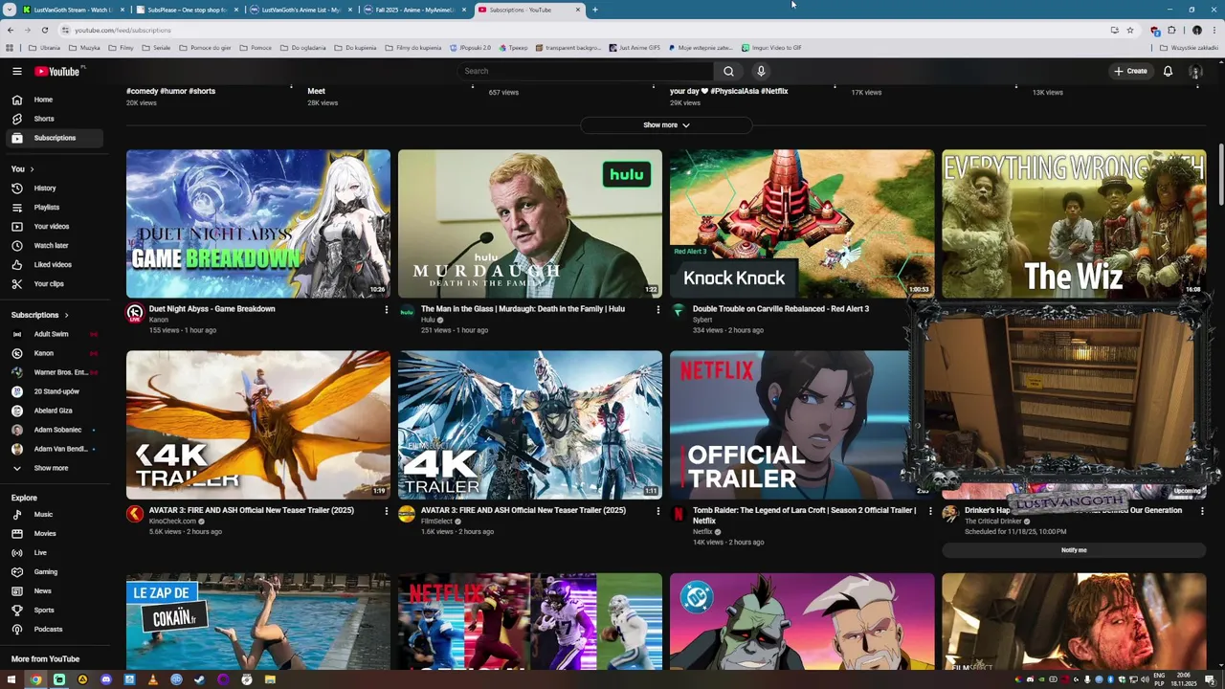Activate voice search microphone
The height and width of the screenshot is (689, 1225).
[761, 71]
